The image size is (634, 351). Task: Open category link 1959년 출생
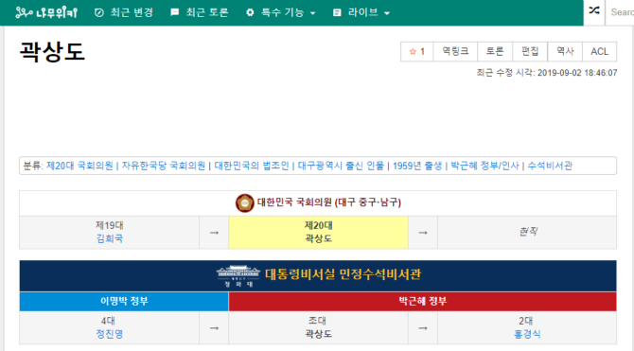point(417,166)
